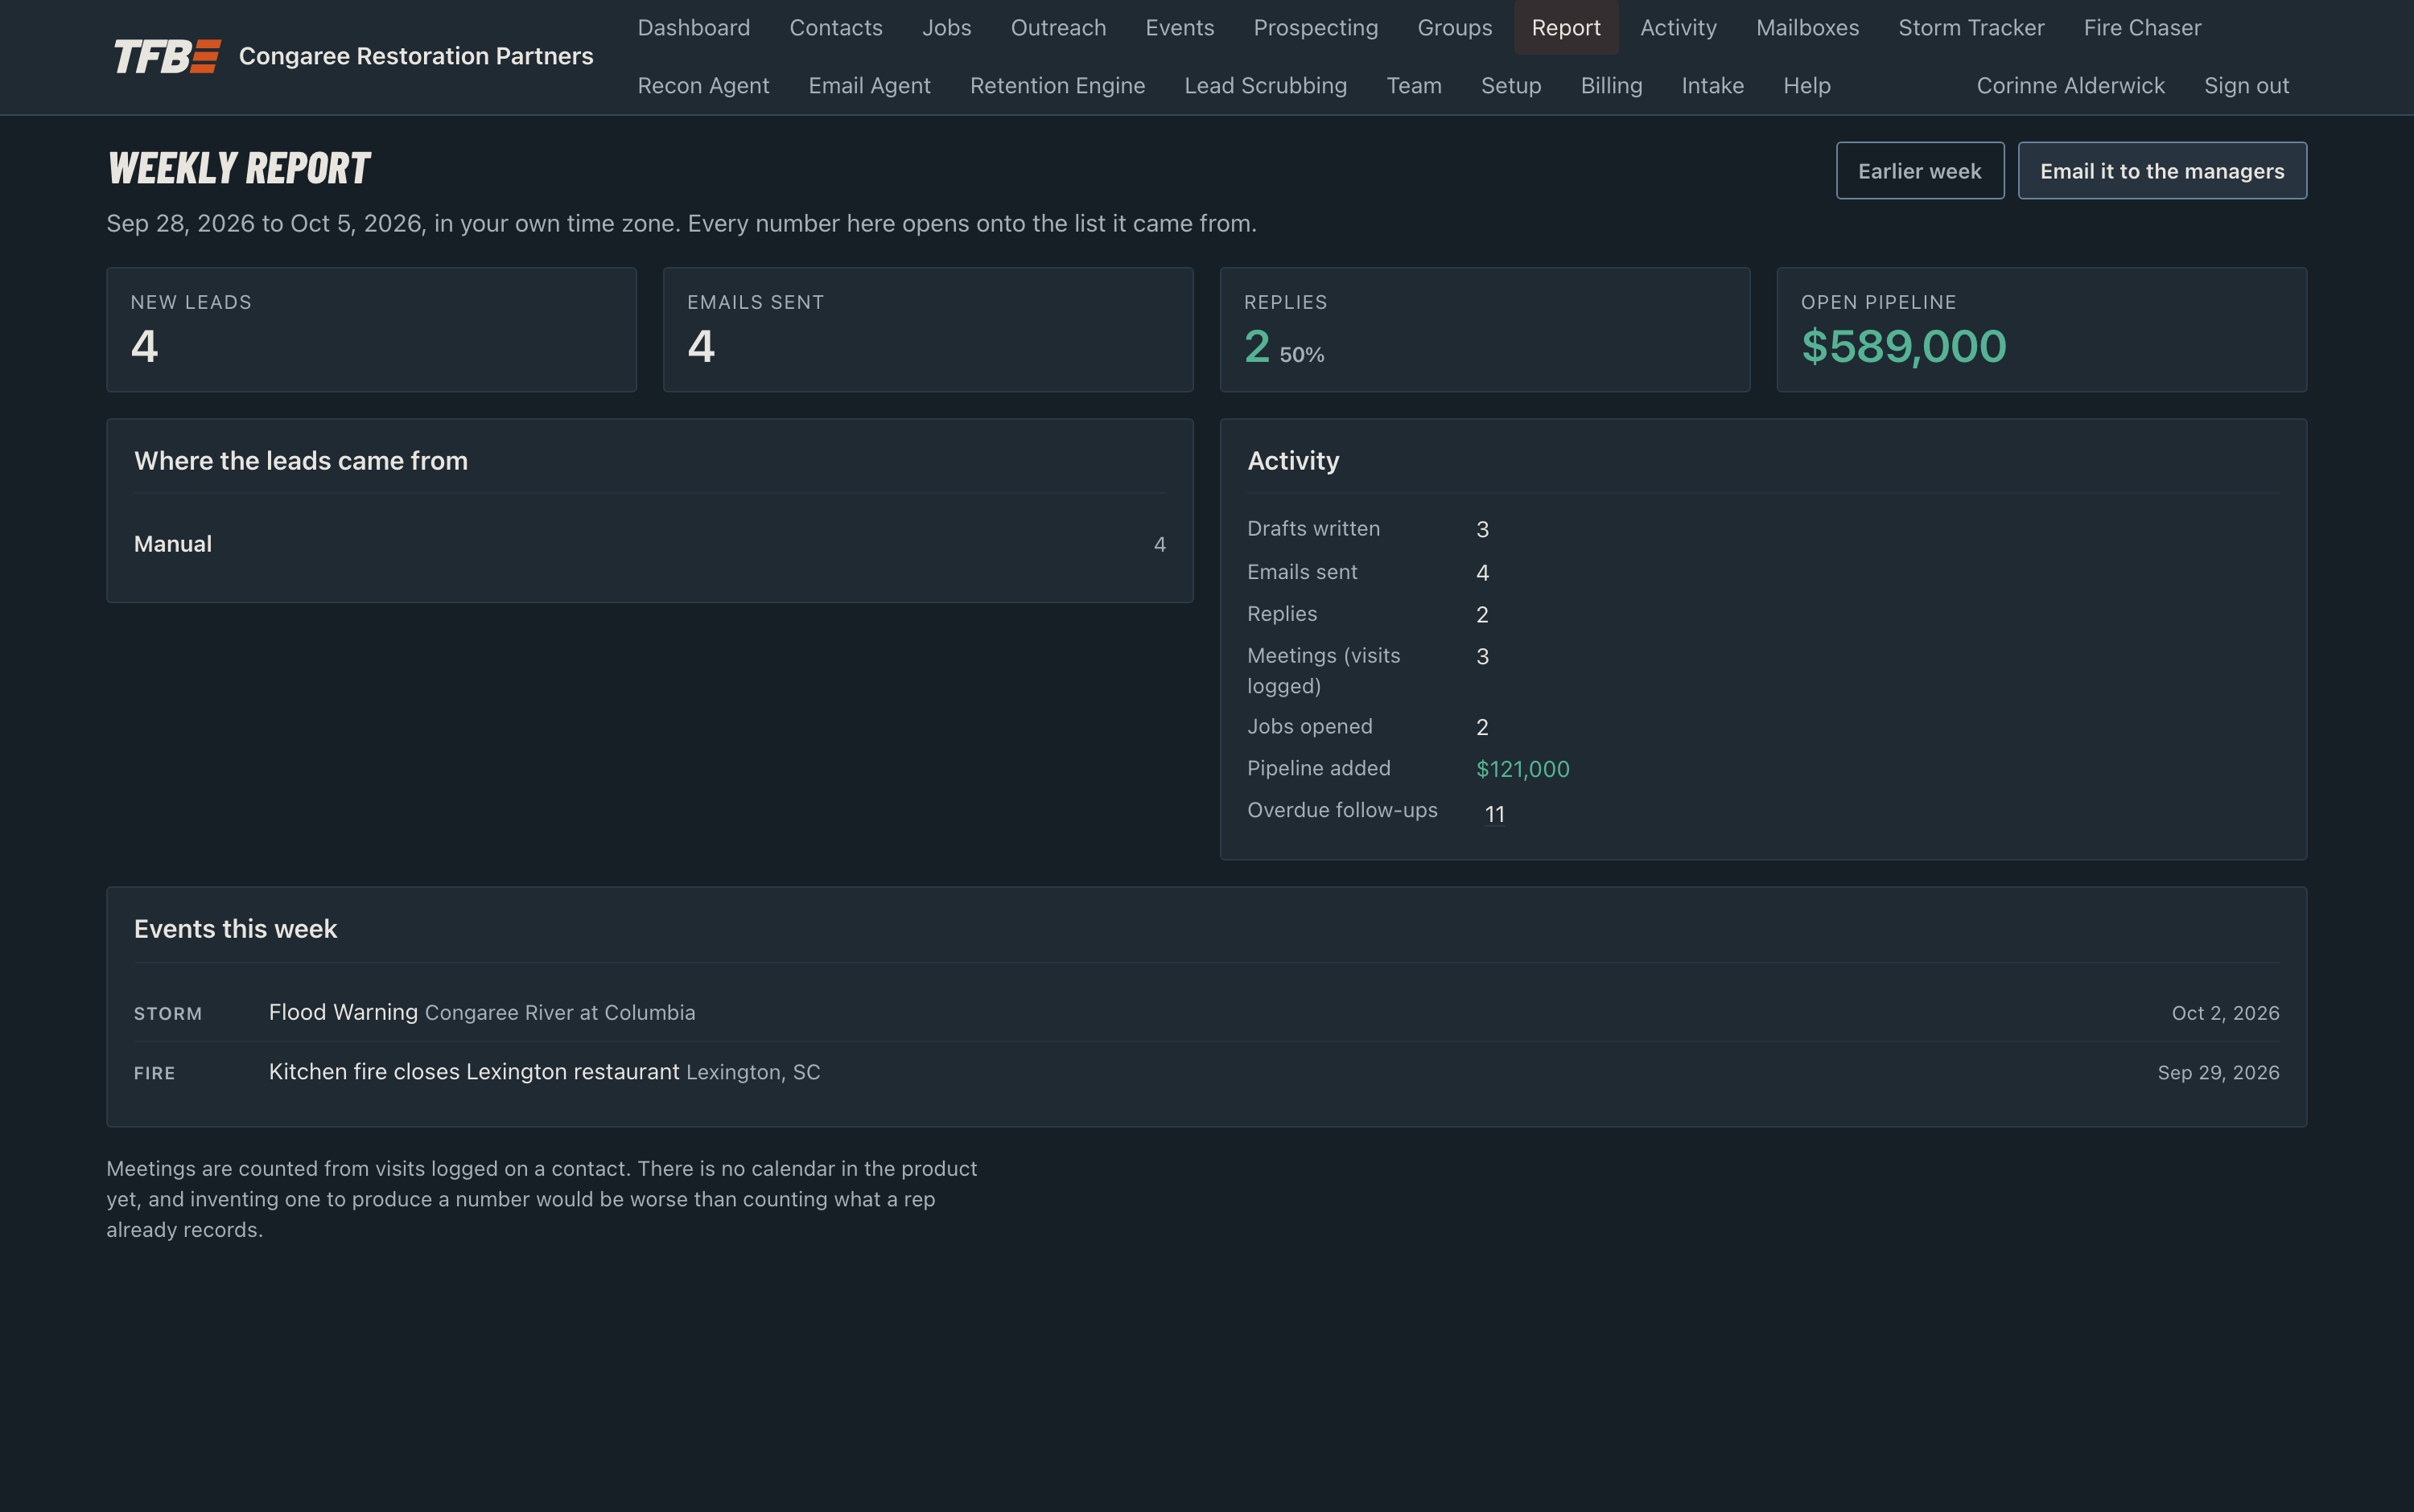The height and width of the screenshot is (1512, 2414).
Task: Click Meetings (visits logged) count 3
Action: click(x=1481, y=657)
